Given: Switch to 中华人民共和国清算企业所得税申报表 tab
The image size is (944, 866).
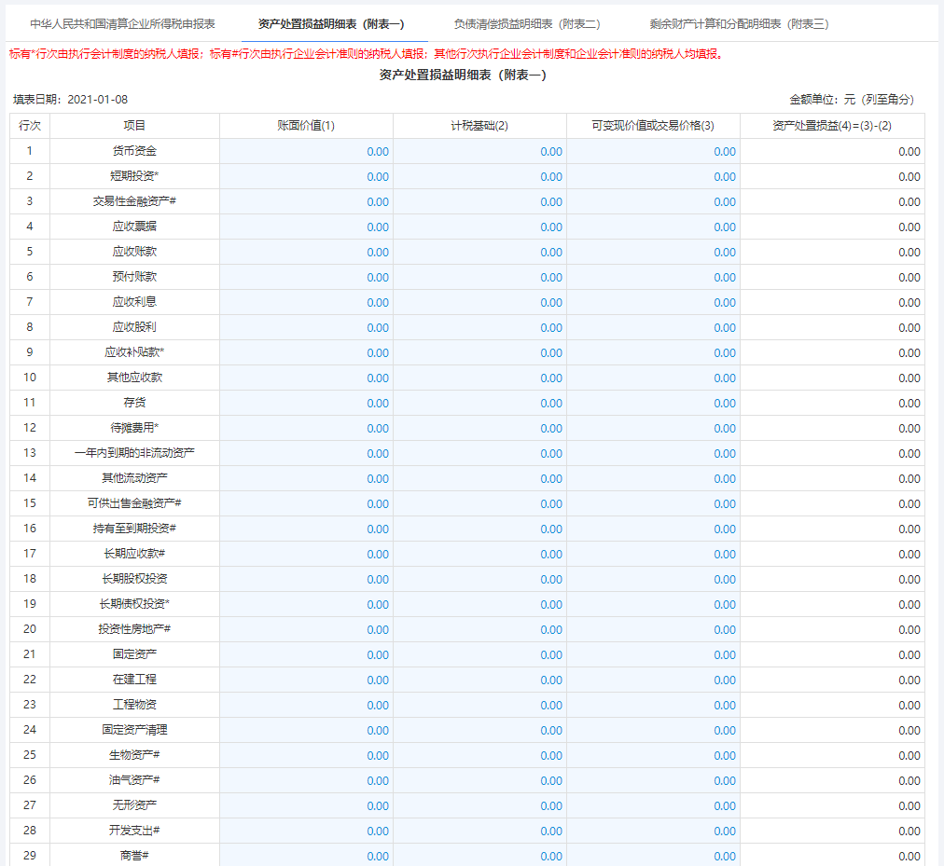Looking at the screenshot, I should 122,24.
